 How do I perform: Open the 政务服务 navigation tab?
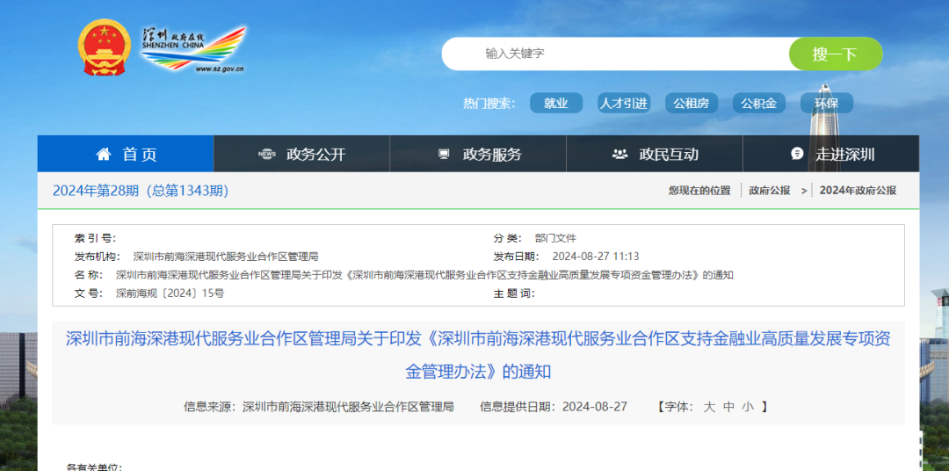pos(478,154)
